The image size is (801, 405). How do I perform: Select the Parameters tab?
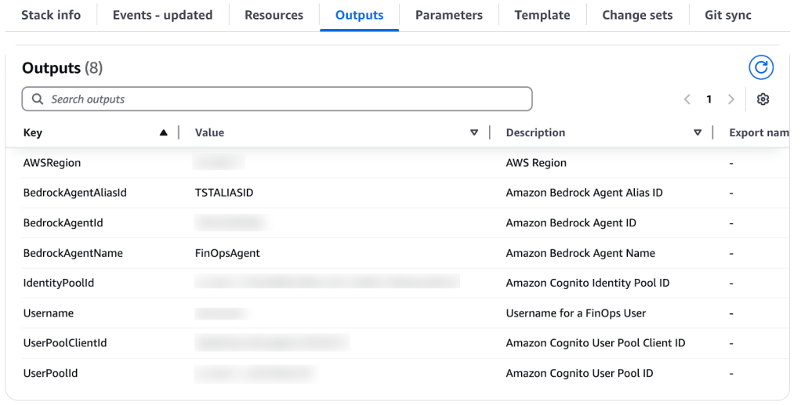[x=448, y=15]
